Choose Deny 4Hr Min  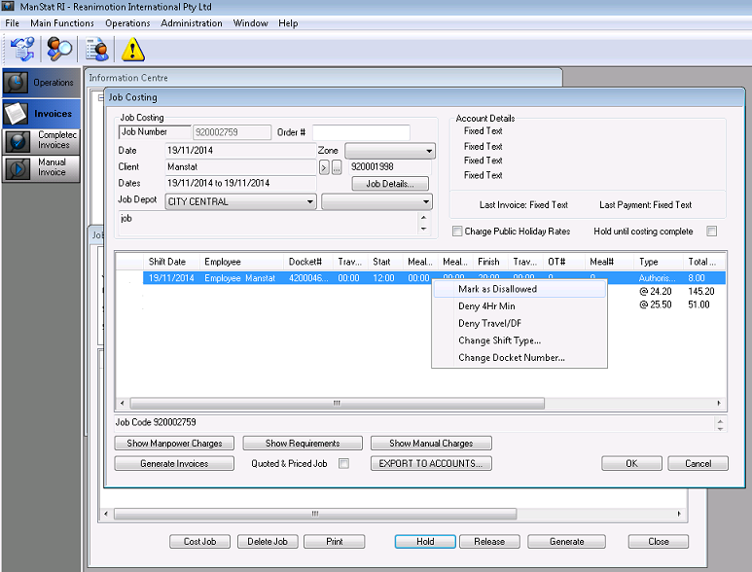point(519,305)
